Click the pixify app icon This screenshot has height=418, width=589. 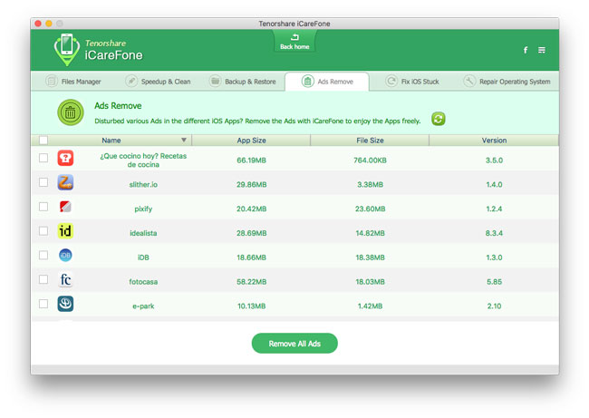point(65,208)
